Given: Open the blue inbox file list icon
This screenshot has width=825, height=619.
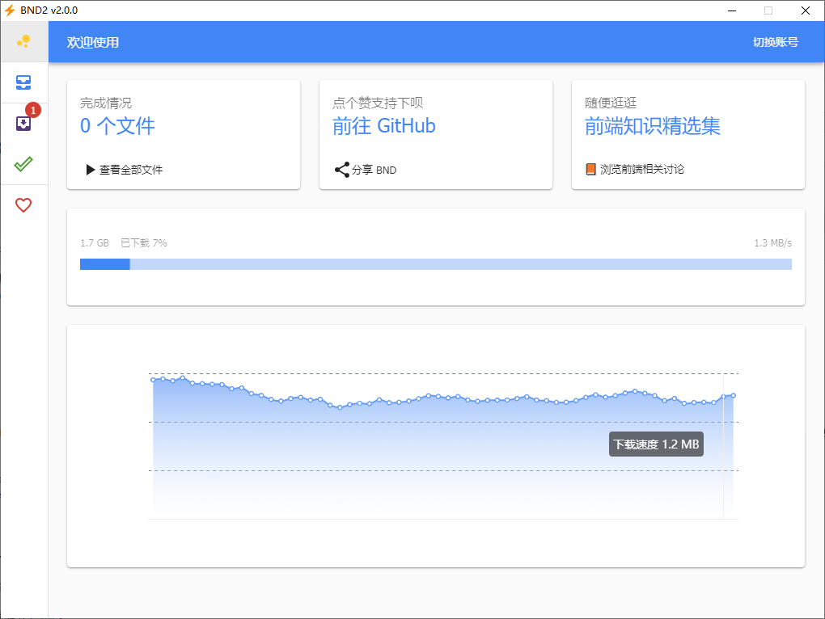Looking at the screenshot, I should [x=23, y=82].
